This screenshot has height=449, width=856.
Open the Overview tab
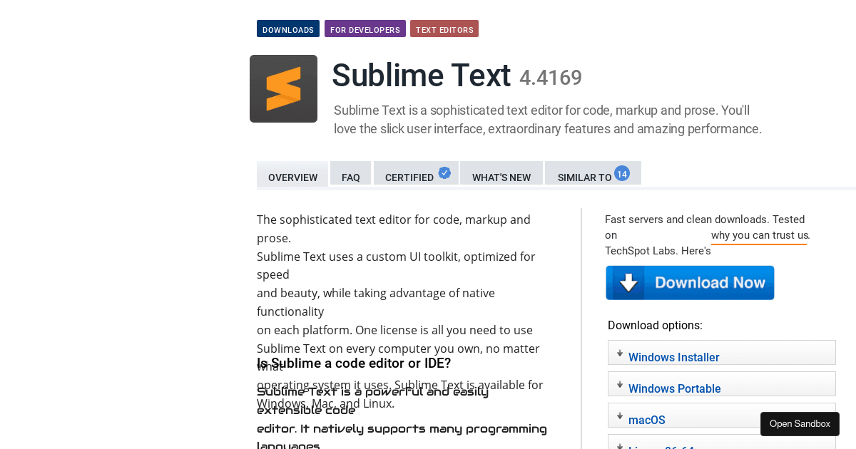[292, 177]
